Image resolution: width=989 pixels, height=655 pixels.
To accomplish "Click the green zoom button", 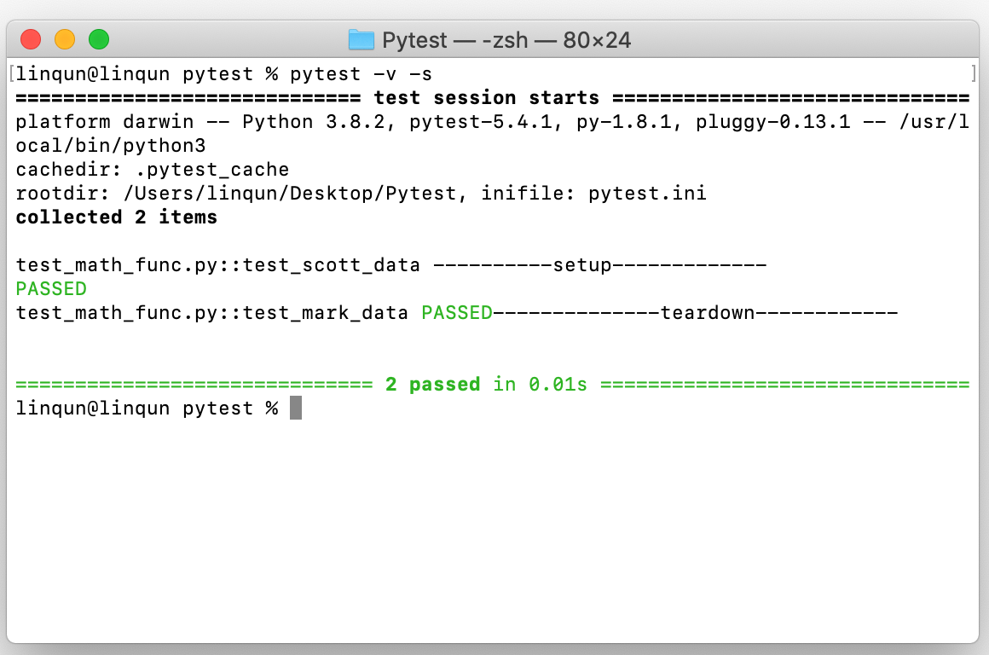I will click(98, 39).
